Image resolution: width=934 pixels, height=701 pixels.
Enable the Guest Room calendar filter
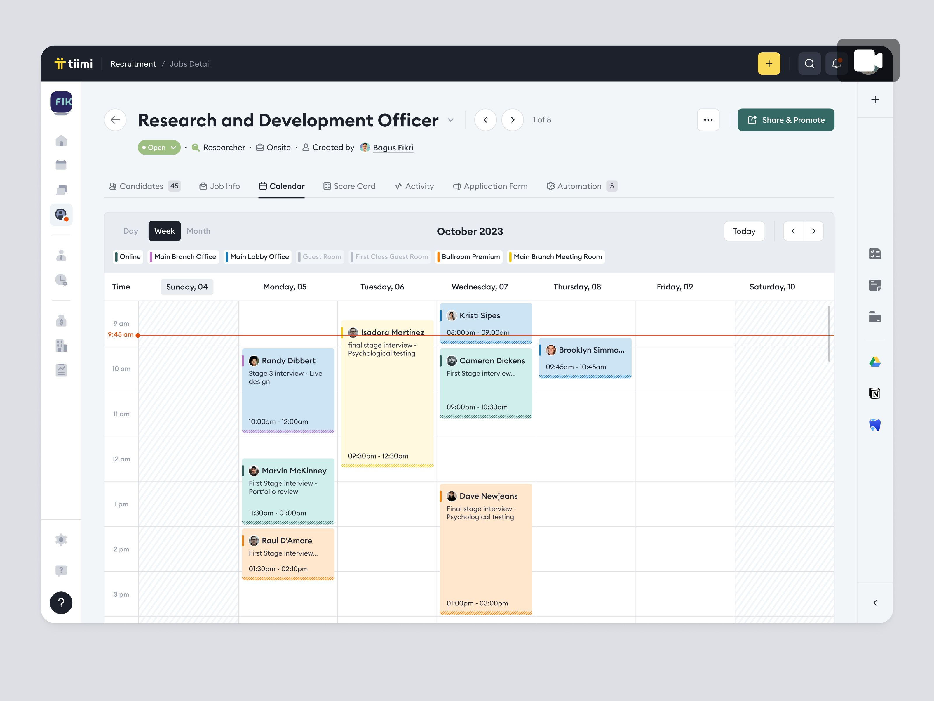320,256
